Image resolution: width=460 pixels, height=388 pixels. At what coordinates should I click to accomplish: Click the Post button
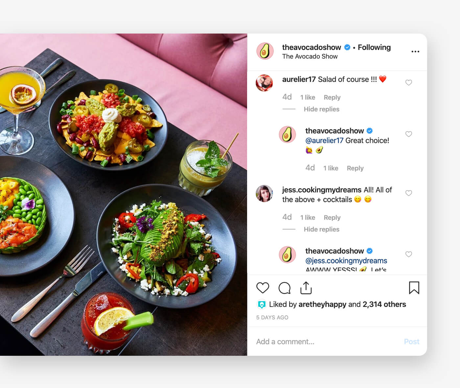coord(412,342)
